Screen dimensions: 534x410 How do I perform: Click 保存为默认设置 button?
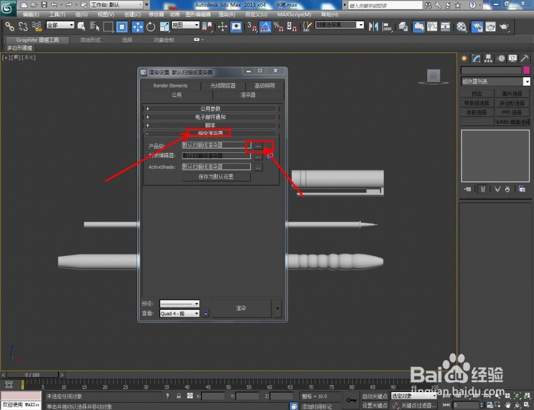tap(216, 176)
